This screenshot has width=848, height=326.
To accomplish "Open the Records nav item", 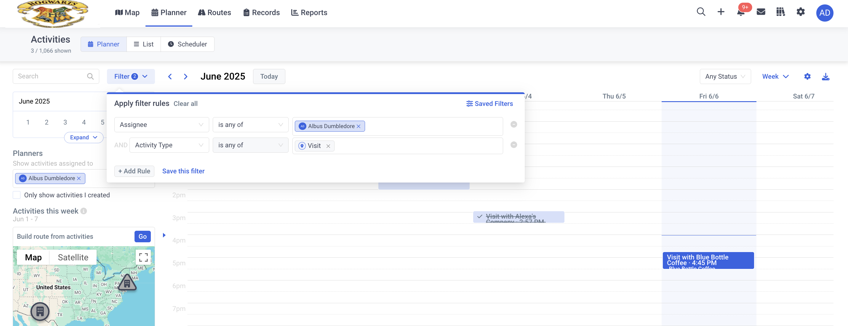I will point(261,12).
